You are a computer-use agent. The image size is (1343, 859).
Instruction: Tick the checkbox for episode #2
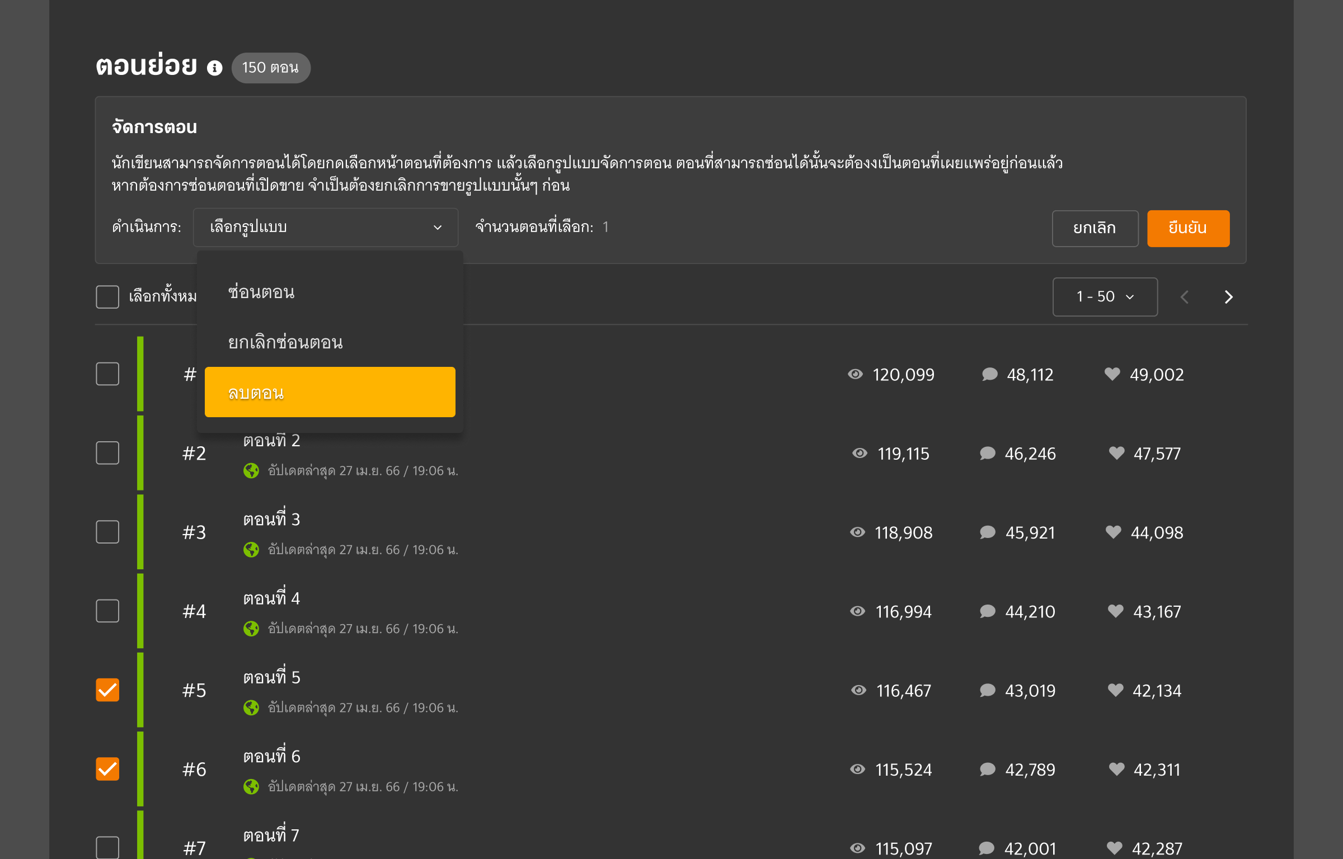pyautogui.click(x=107, y=453)
